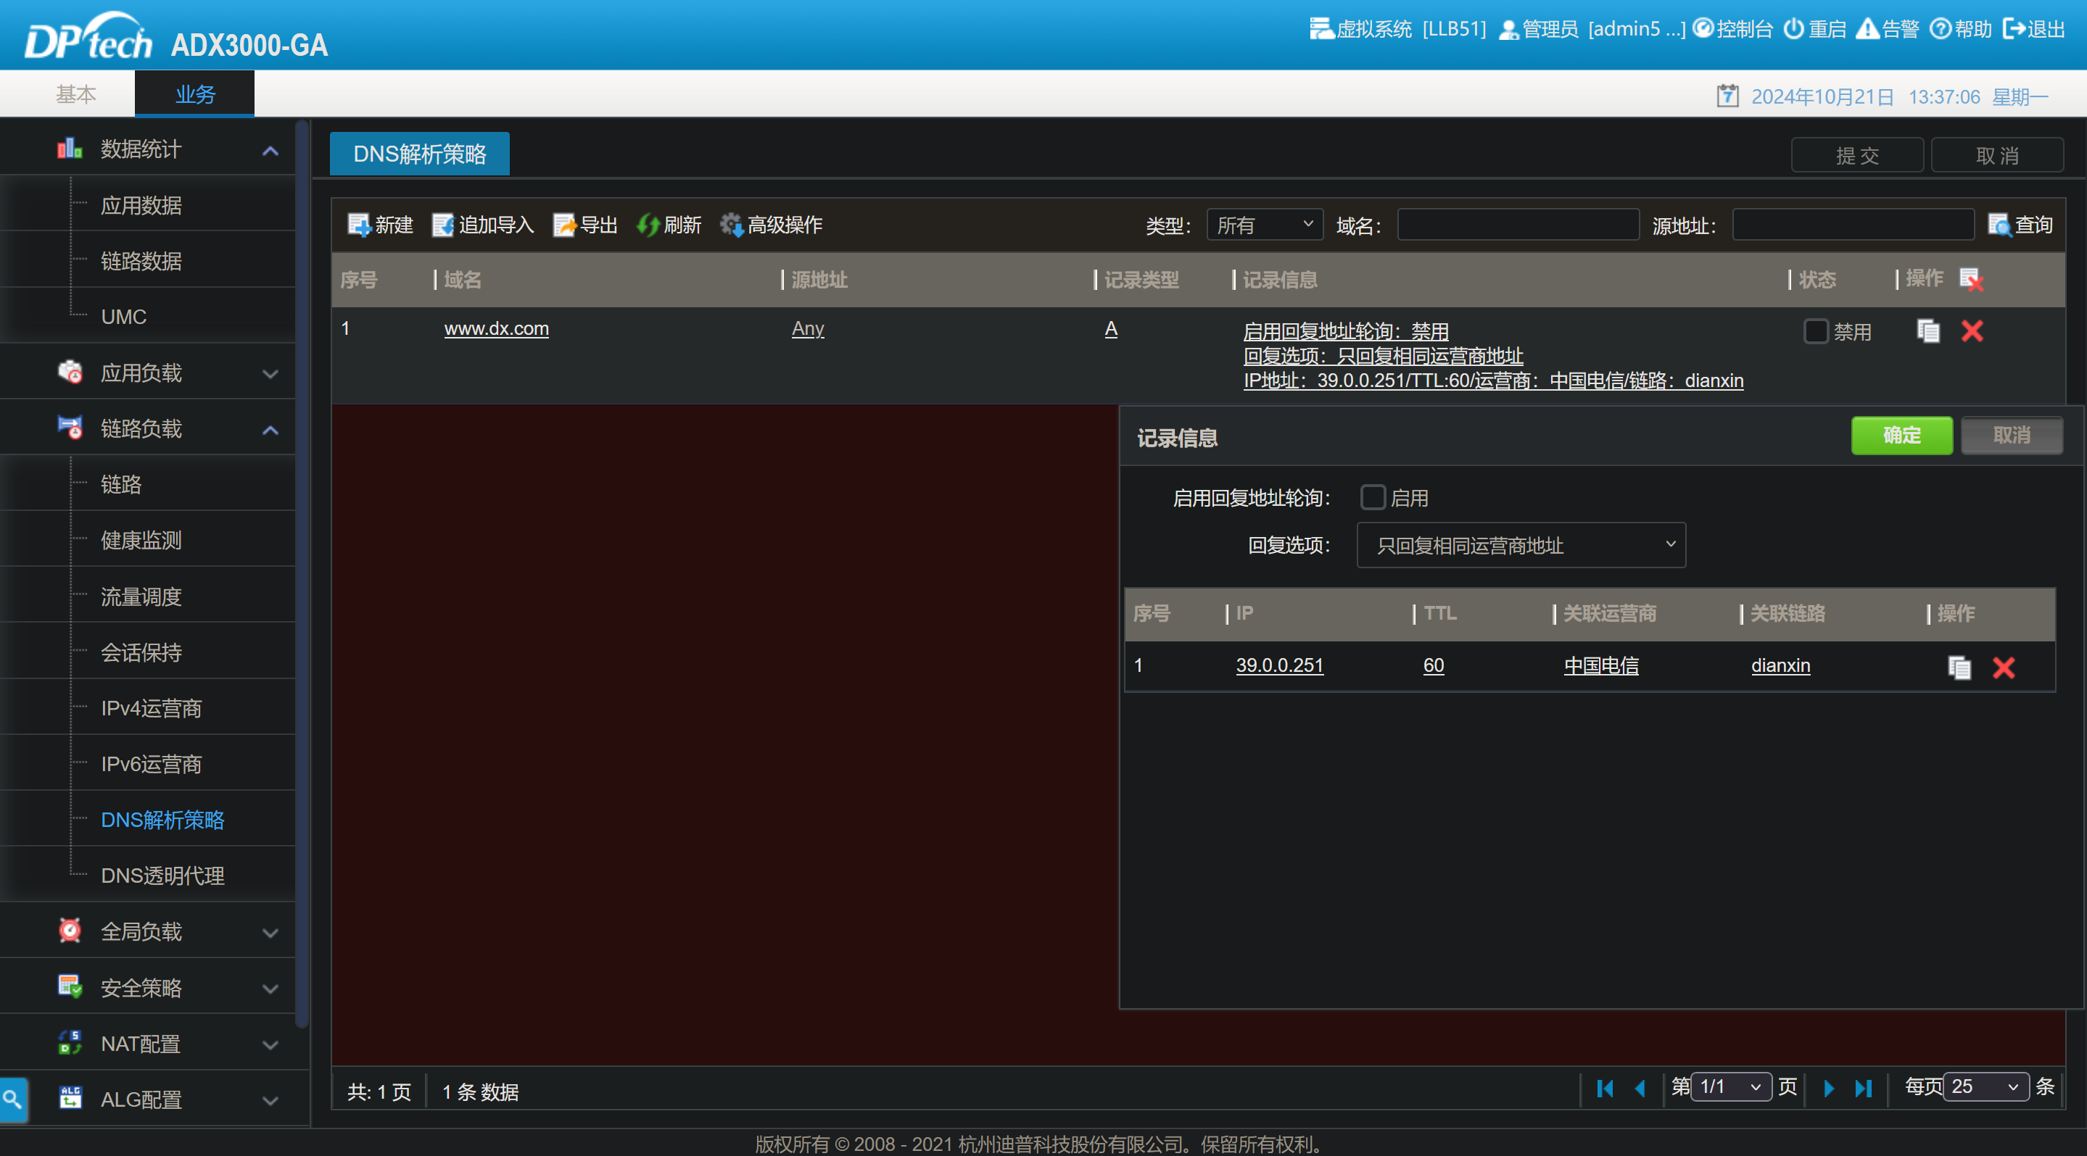Toggle the 禁用 status checkbox
The image size is (2087, 1156).
(1816, 331)
